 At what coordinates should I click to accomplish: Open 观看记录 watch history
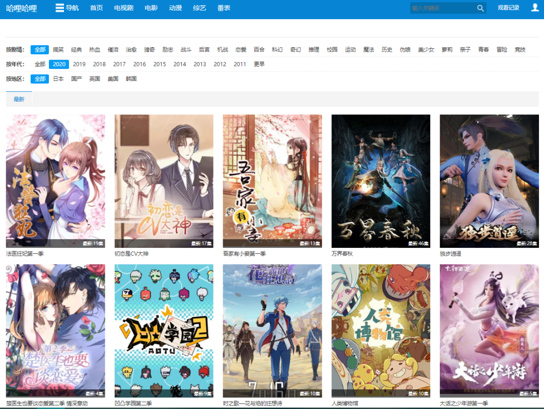(508, 8)
